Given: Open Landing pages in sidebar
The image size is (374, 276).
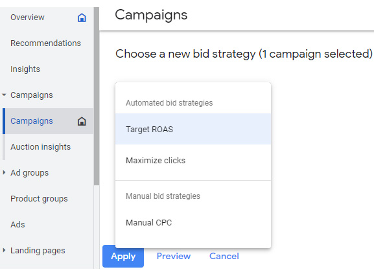Looking at the screenshot, I should (38, 251).
